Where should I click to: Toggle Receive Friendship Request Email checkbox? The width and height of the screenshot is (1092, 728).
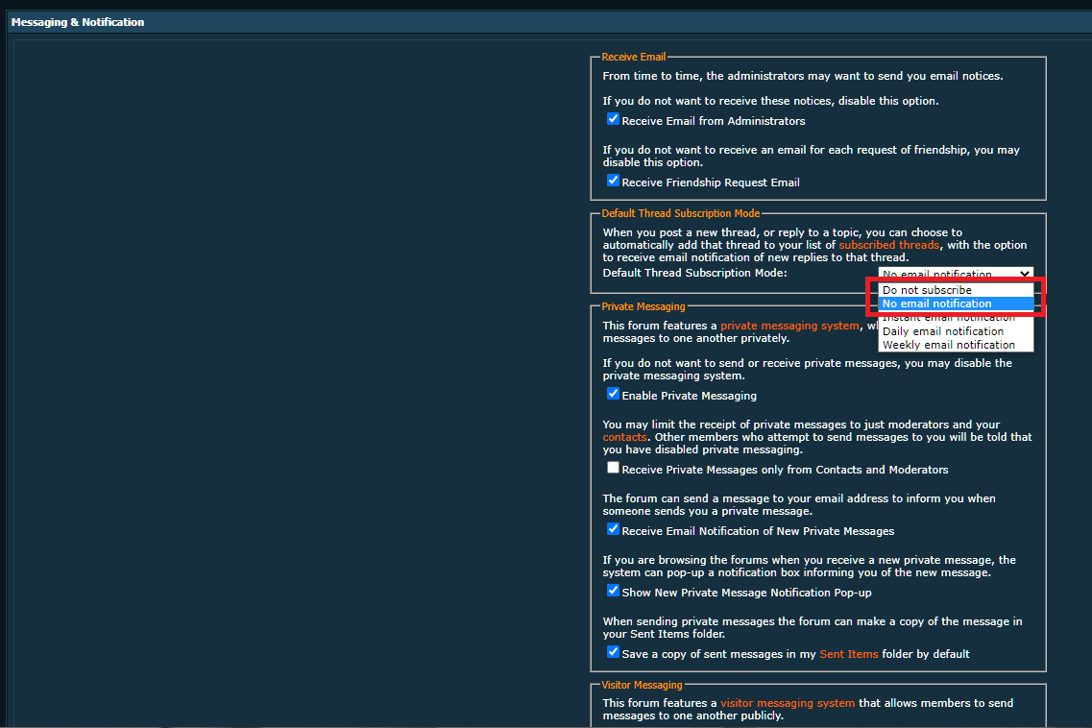613,181
